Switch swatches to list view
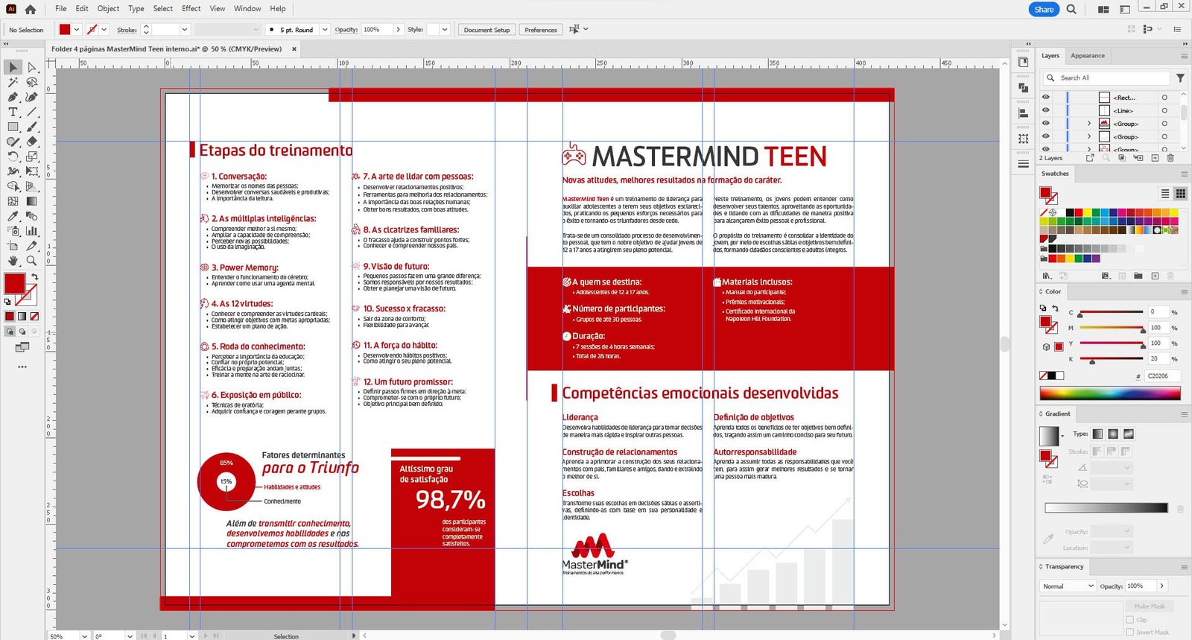 click(x=1165, y=193)
